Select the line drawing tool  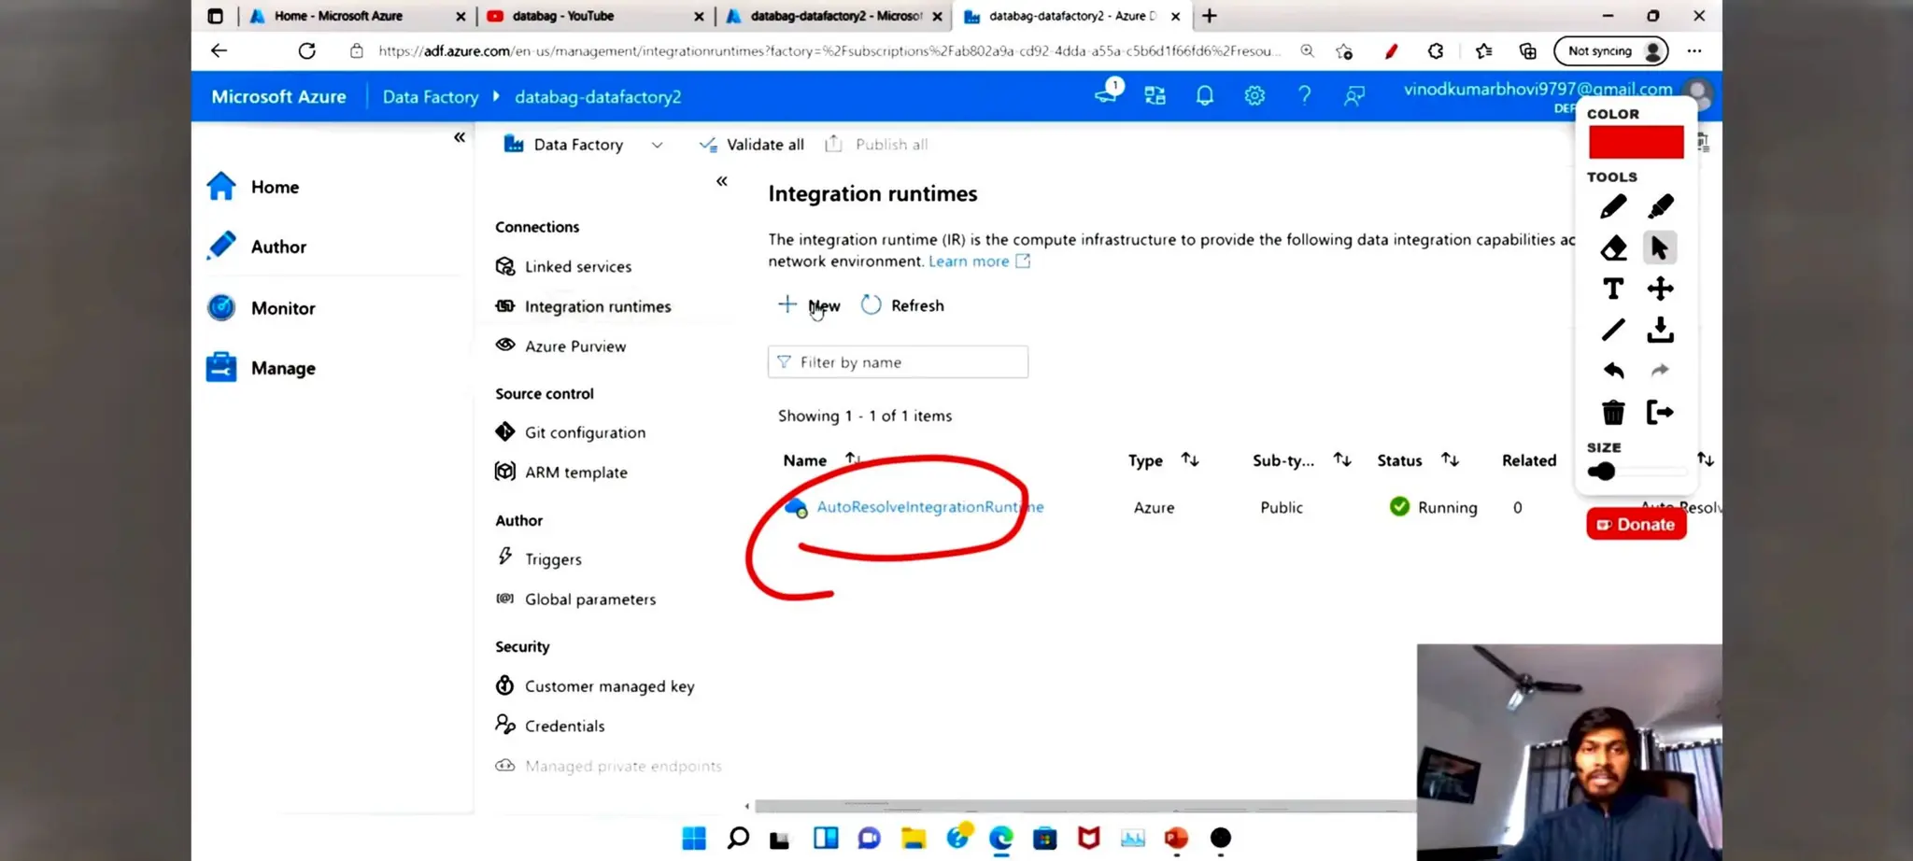(1613, 330)
